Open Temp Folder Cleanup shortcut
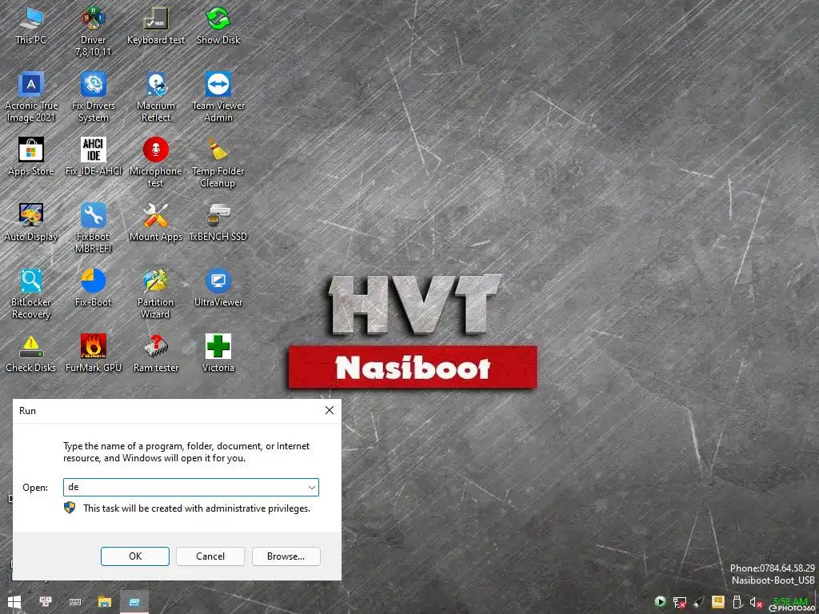The height and width of the screenshot is (614, 819). click(218, 162)
